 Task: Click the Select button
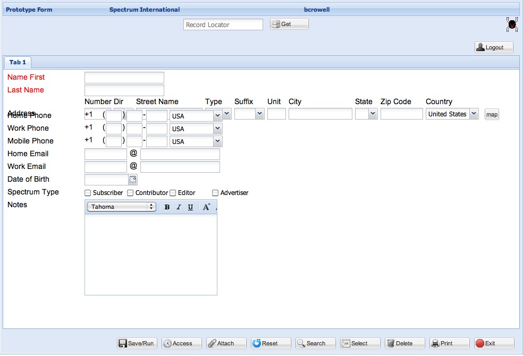click(x=360, y=343)
